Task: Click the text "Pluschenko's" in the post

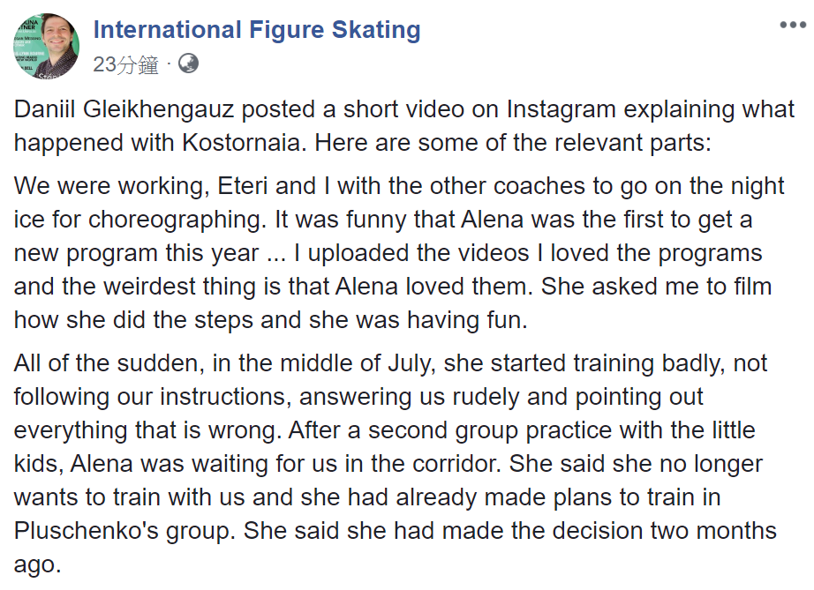Action: tap(87, 531)
